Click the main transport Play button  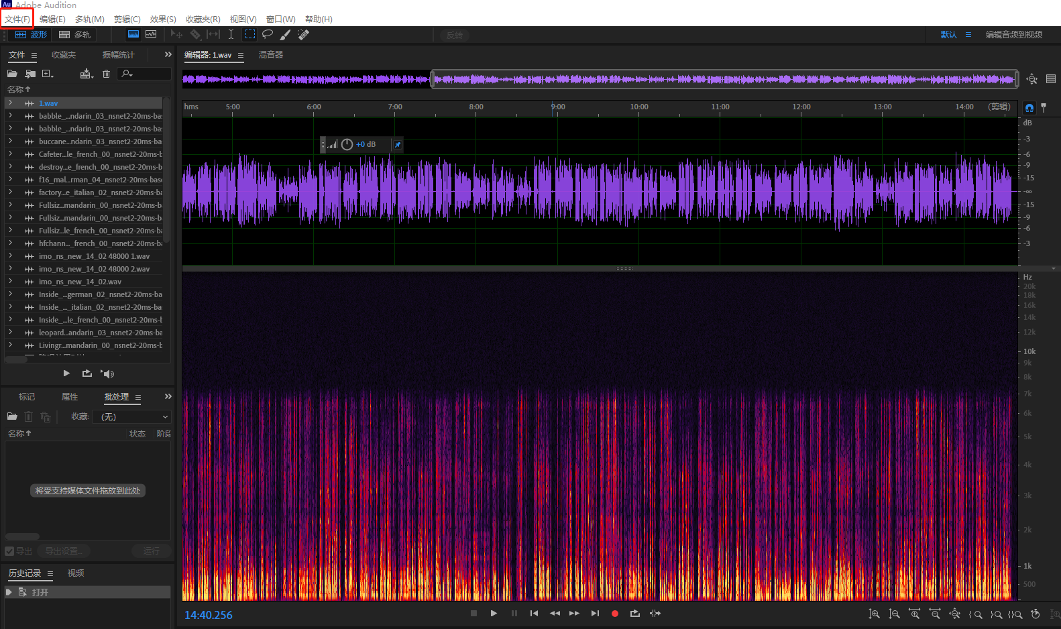(x=494, y=614)
